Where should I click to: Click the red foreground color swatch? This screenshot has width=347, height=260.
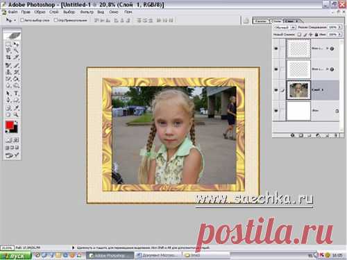tap(9, 125)
